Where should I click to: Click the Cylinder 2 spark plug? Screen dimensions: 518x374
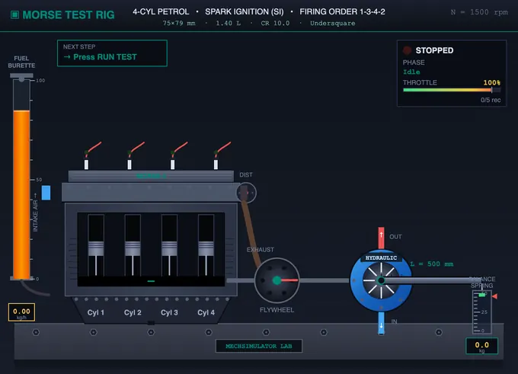pos(129,165)
